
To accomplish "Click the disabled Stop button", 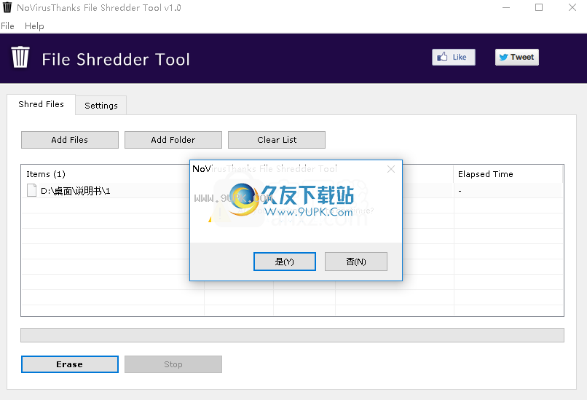I will [x=173, y=364].
